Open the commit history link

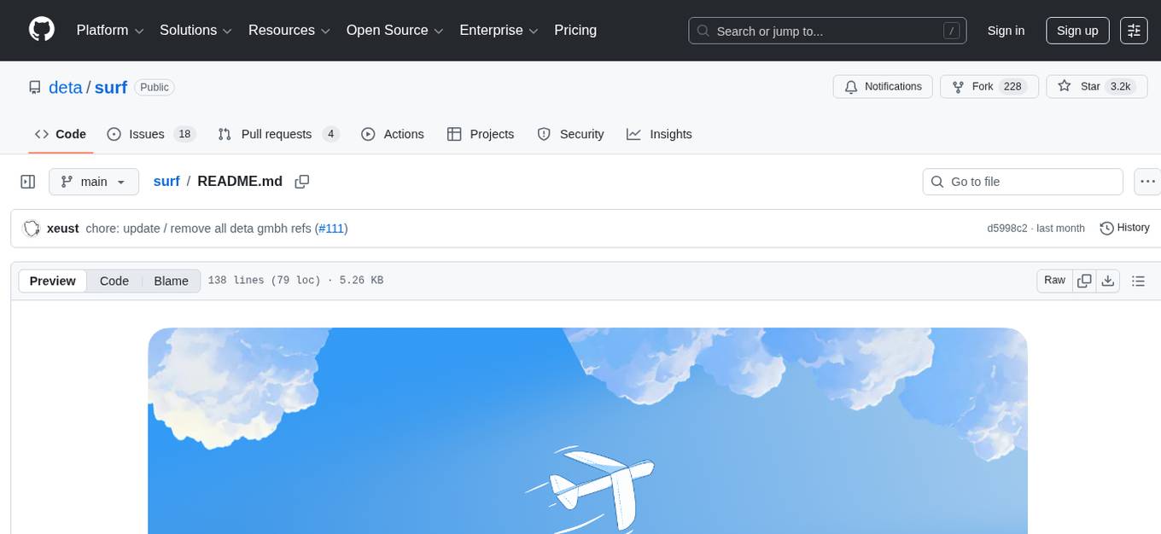point(1124,228)
